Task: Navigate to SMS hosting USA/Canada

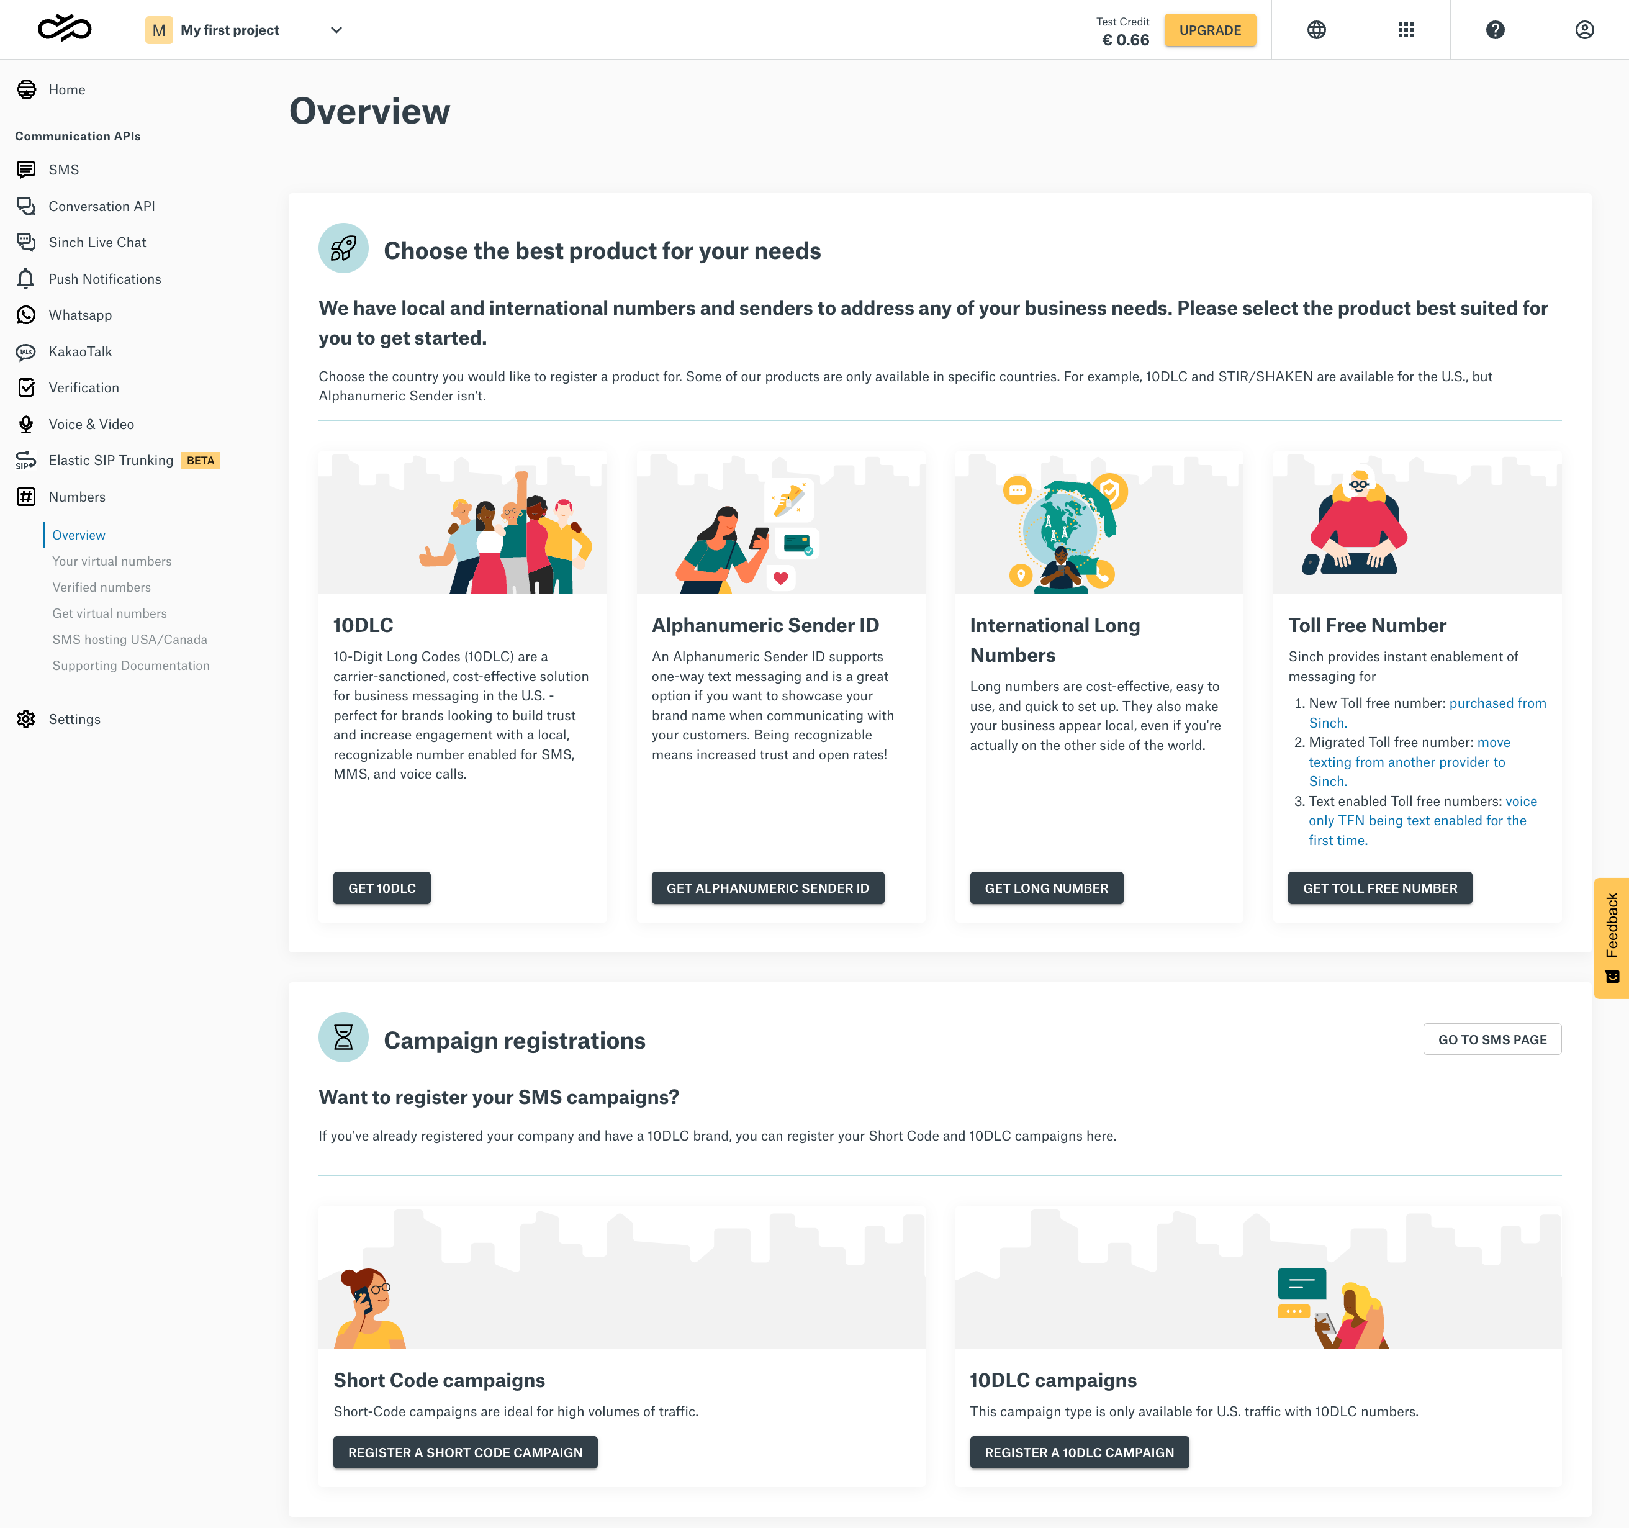Action: tap(129, 639)
